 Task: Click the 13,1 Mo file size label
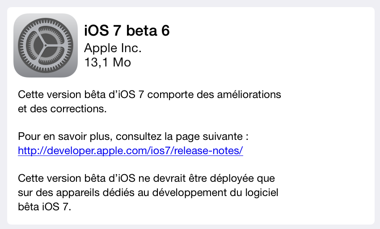[108, 62]
